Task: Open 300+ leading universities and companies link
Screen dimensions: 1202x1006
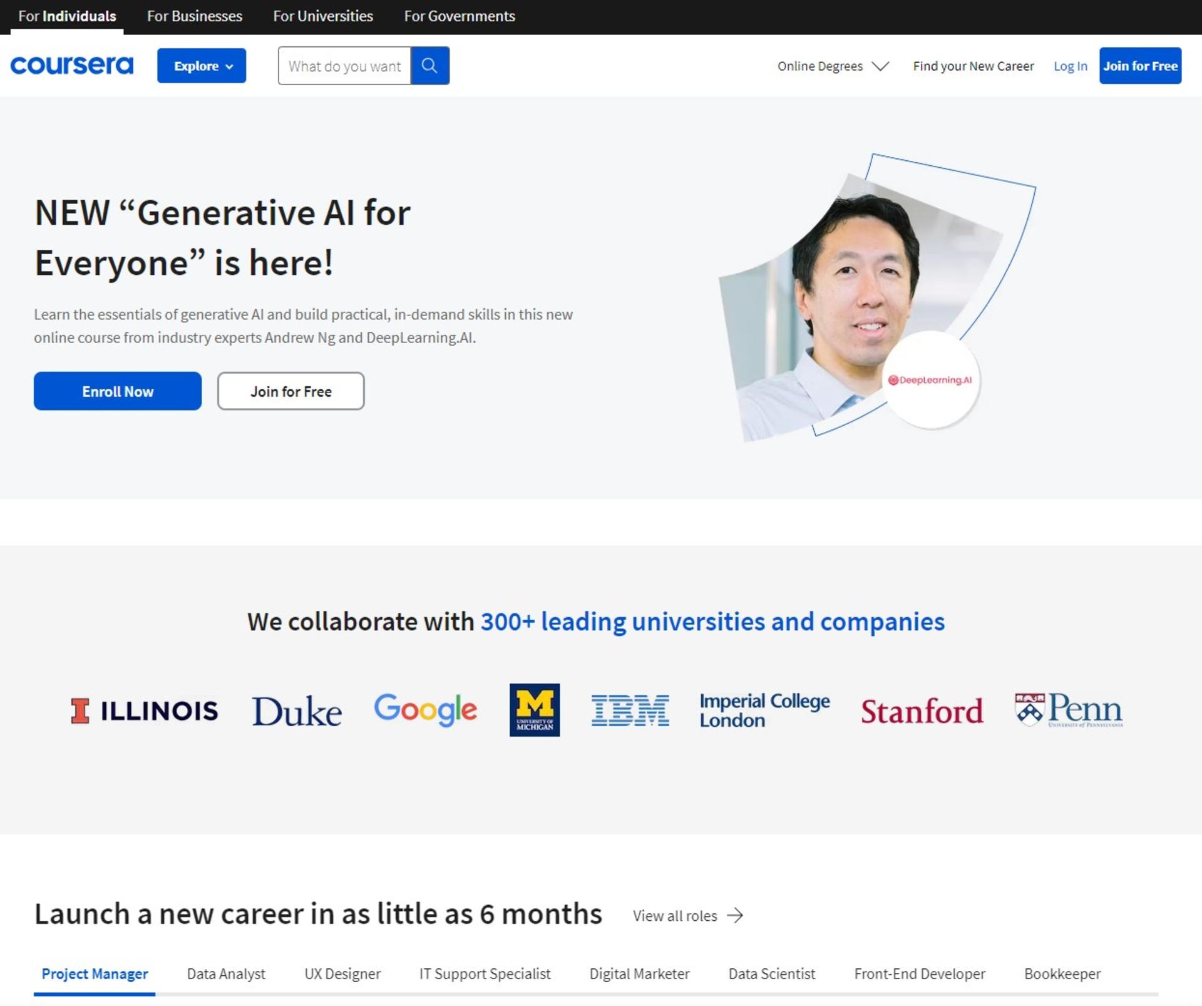Action: 712,622
